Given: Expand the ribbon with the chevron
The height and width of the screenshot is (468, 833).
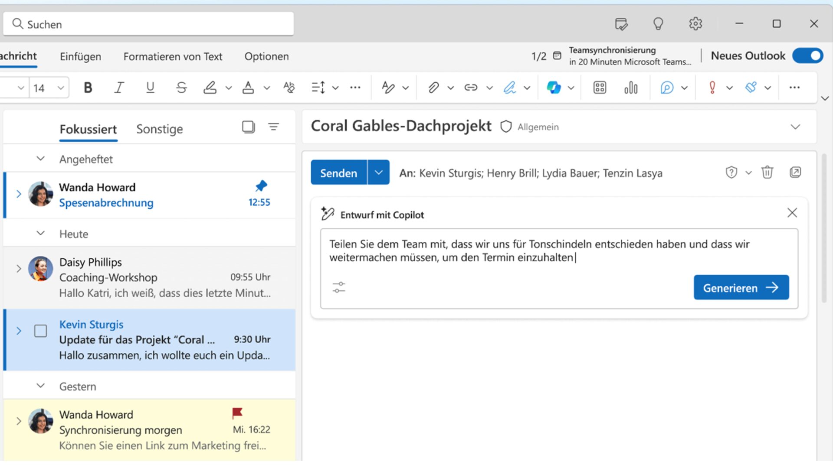Looking at the screenshot, I should [x=825, y=99].
